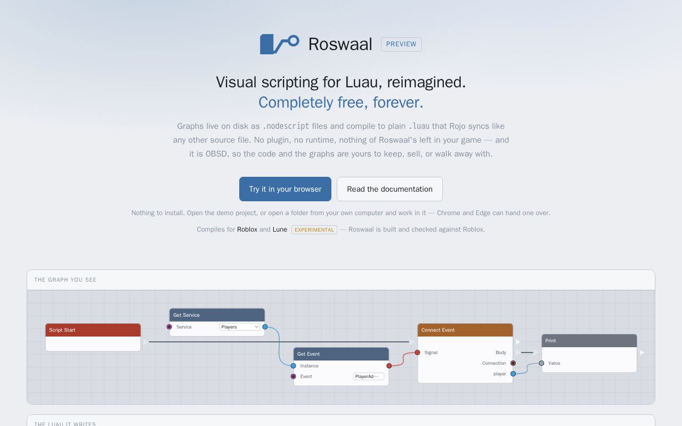The width and height of the screenshot is (682, 426).
Task: Click the Event input pin on Get Event
Action: click(x=293, y=376)
